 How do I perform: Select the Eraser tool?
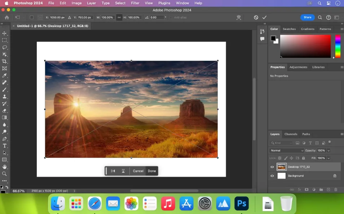4,111
